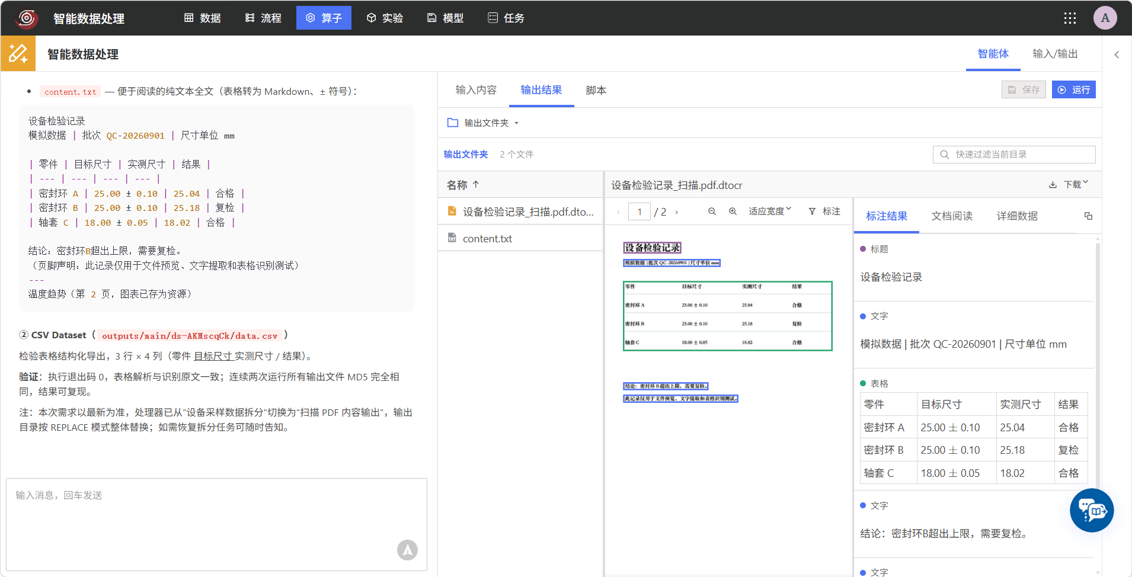Go to next page arrow in viewer
The height and width of the screenshot is (577, 1132).
[x=676, y=211]
